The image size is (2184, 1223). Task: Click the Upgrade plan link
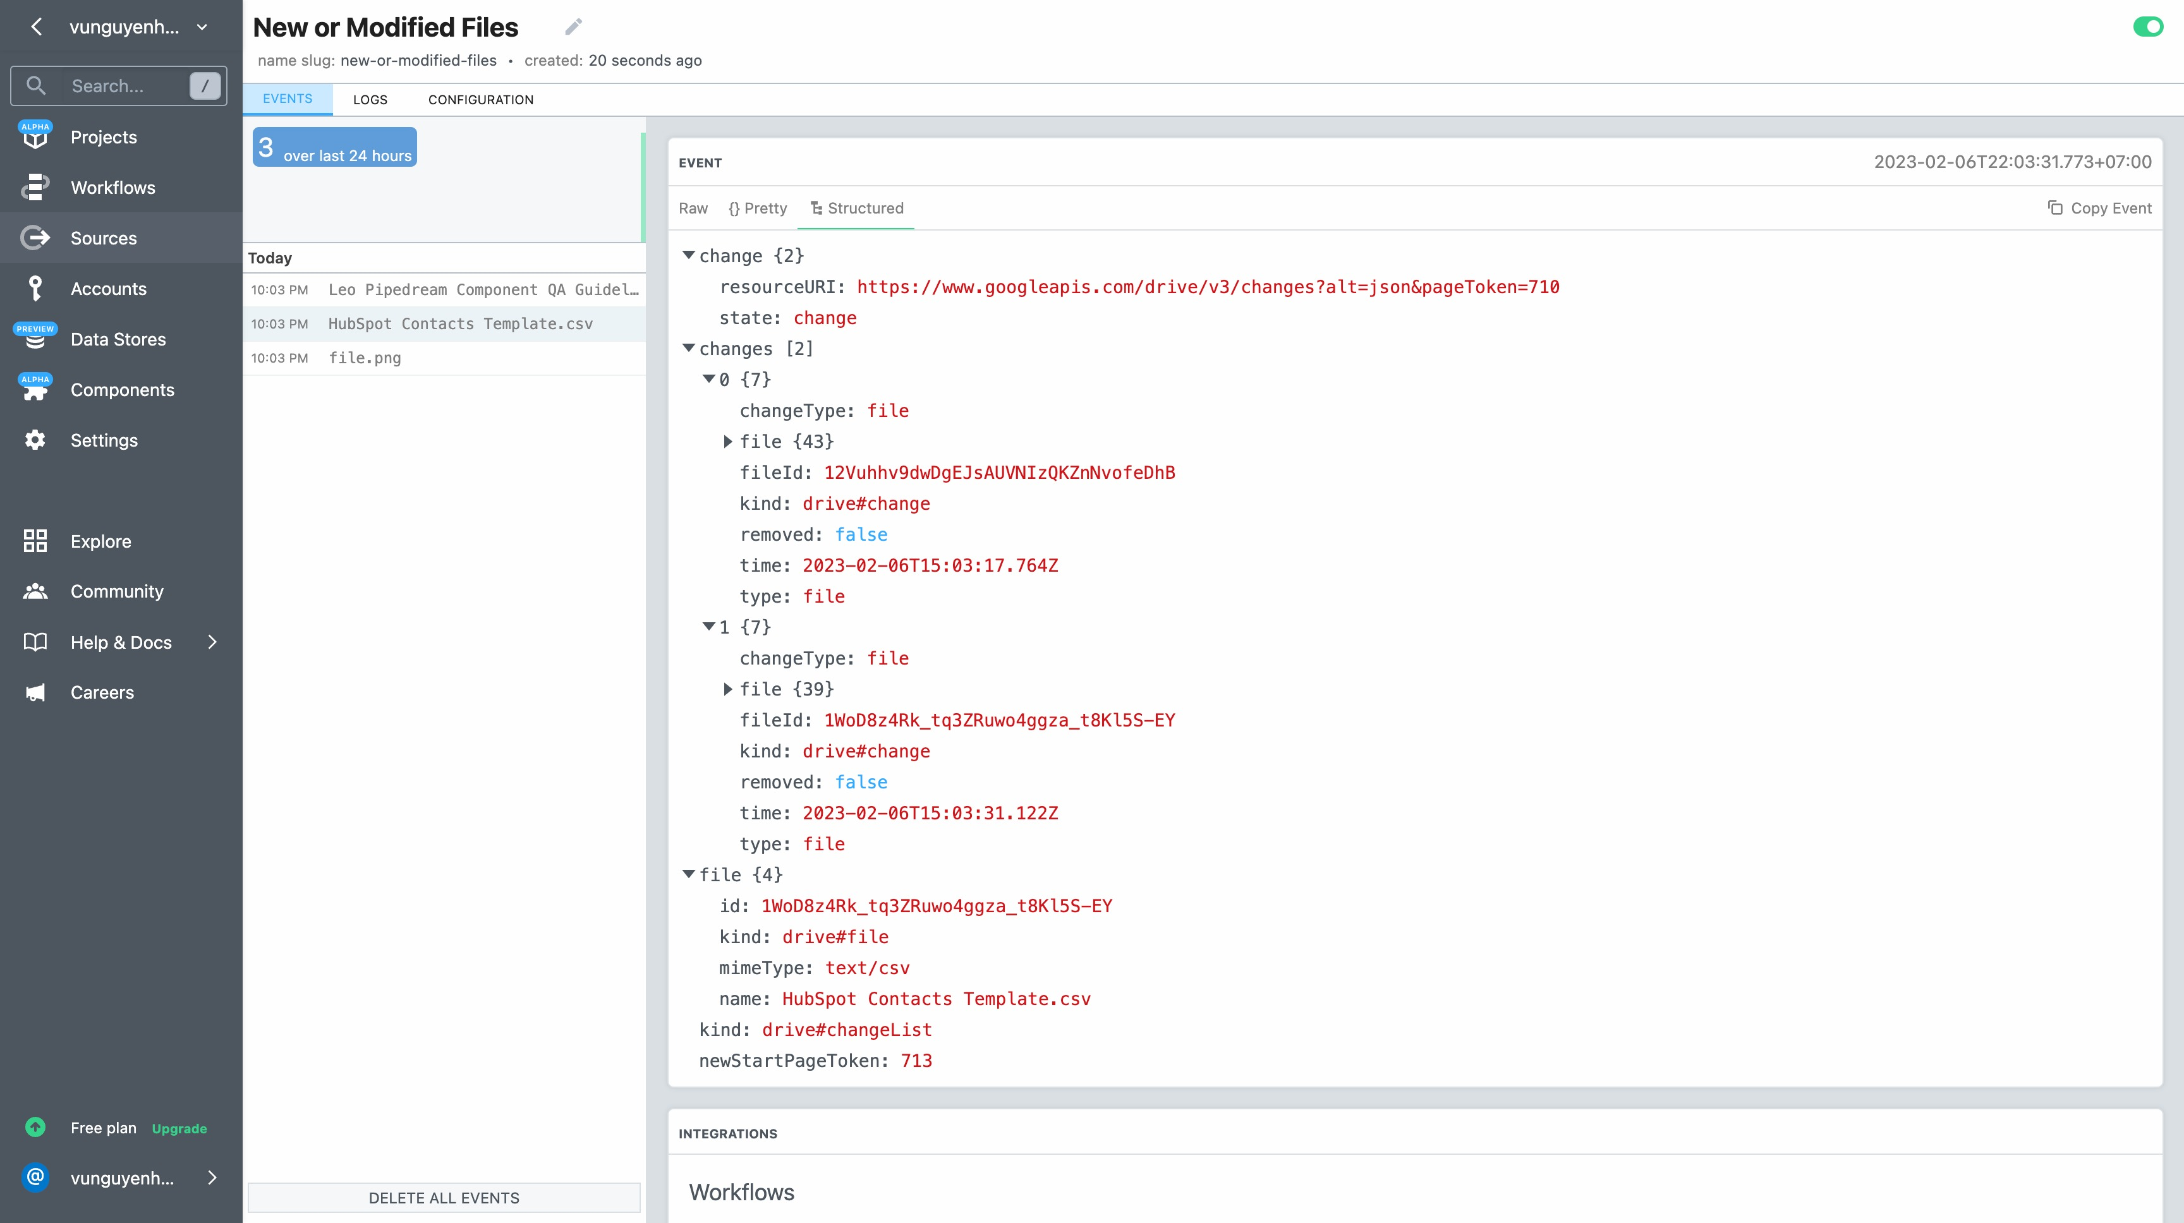pyautogui.click(x=179, y=1128)
